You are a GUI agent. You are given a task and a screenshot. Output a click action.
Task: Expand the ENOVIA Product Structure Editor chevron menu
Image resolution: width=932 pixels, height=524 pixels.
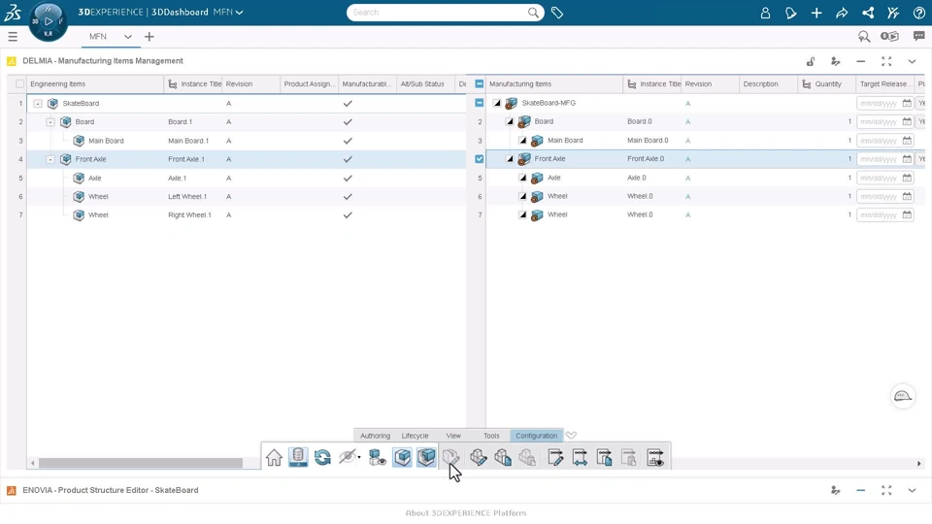click(x=912, y=490)
